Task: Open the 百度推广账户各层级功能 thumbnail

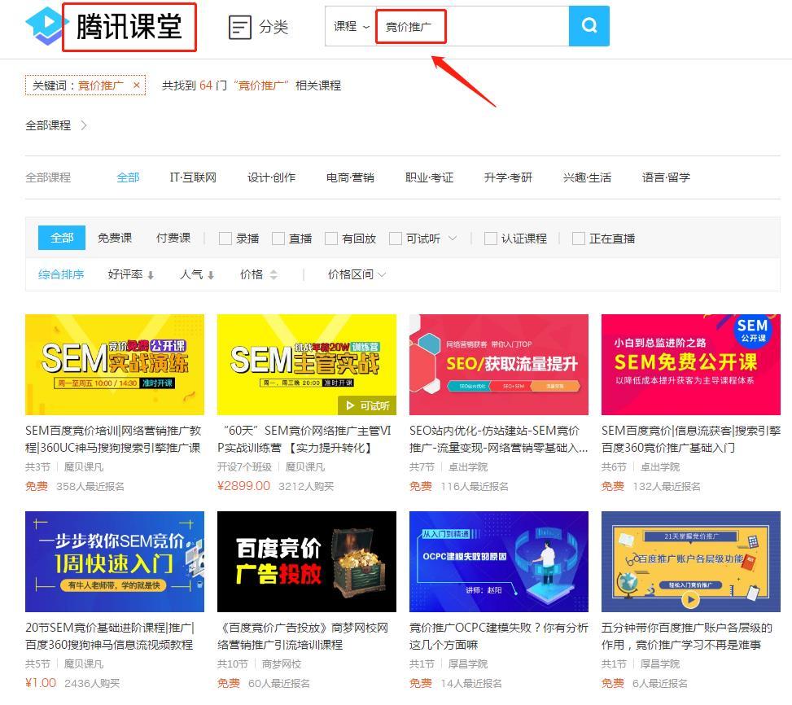Action: point(691,562)
